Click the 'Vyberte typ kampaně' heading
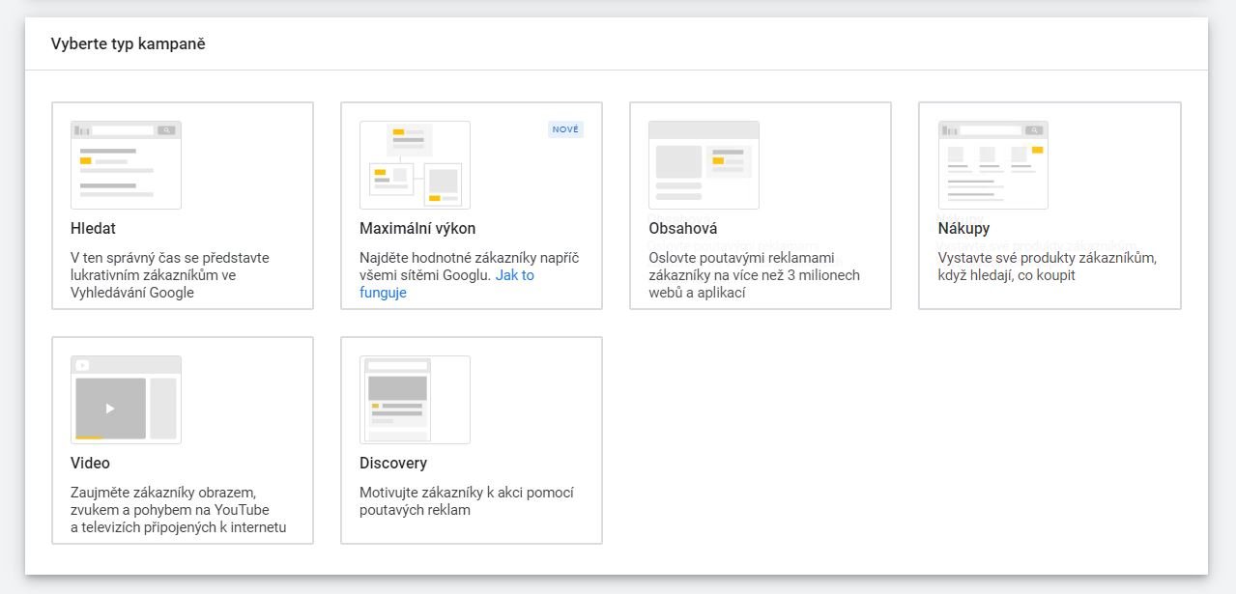The height and width of the screenshot is (594, 1236). pyautogui.click(x=129, y=43)
